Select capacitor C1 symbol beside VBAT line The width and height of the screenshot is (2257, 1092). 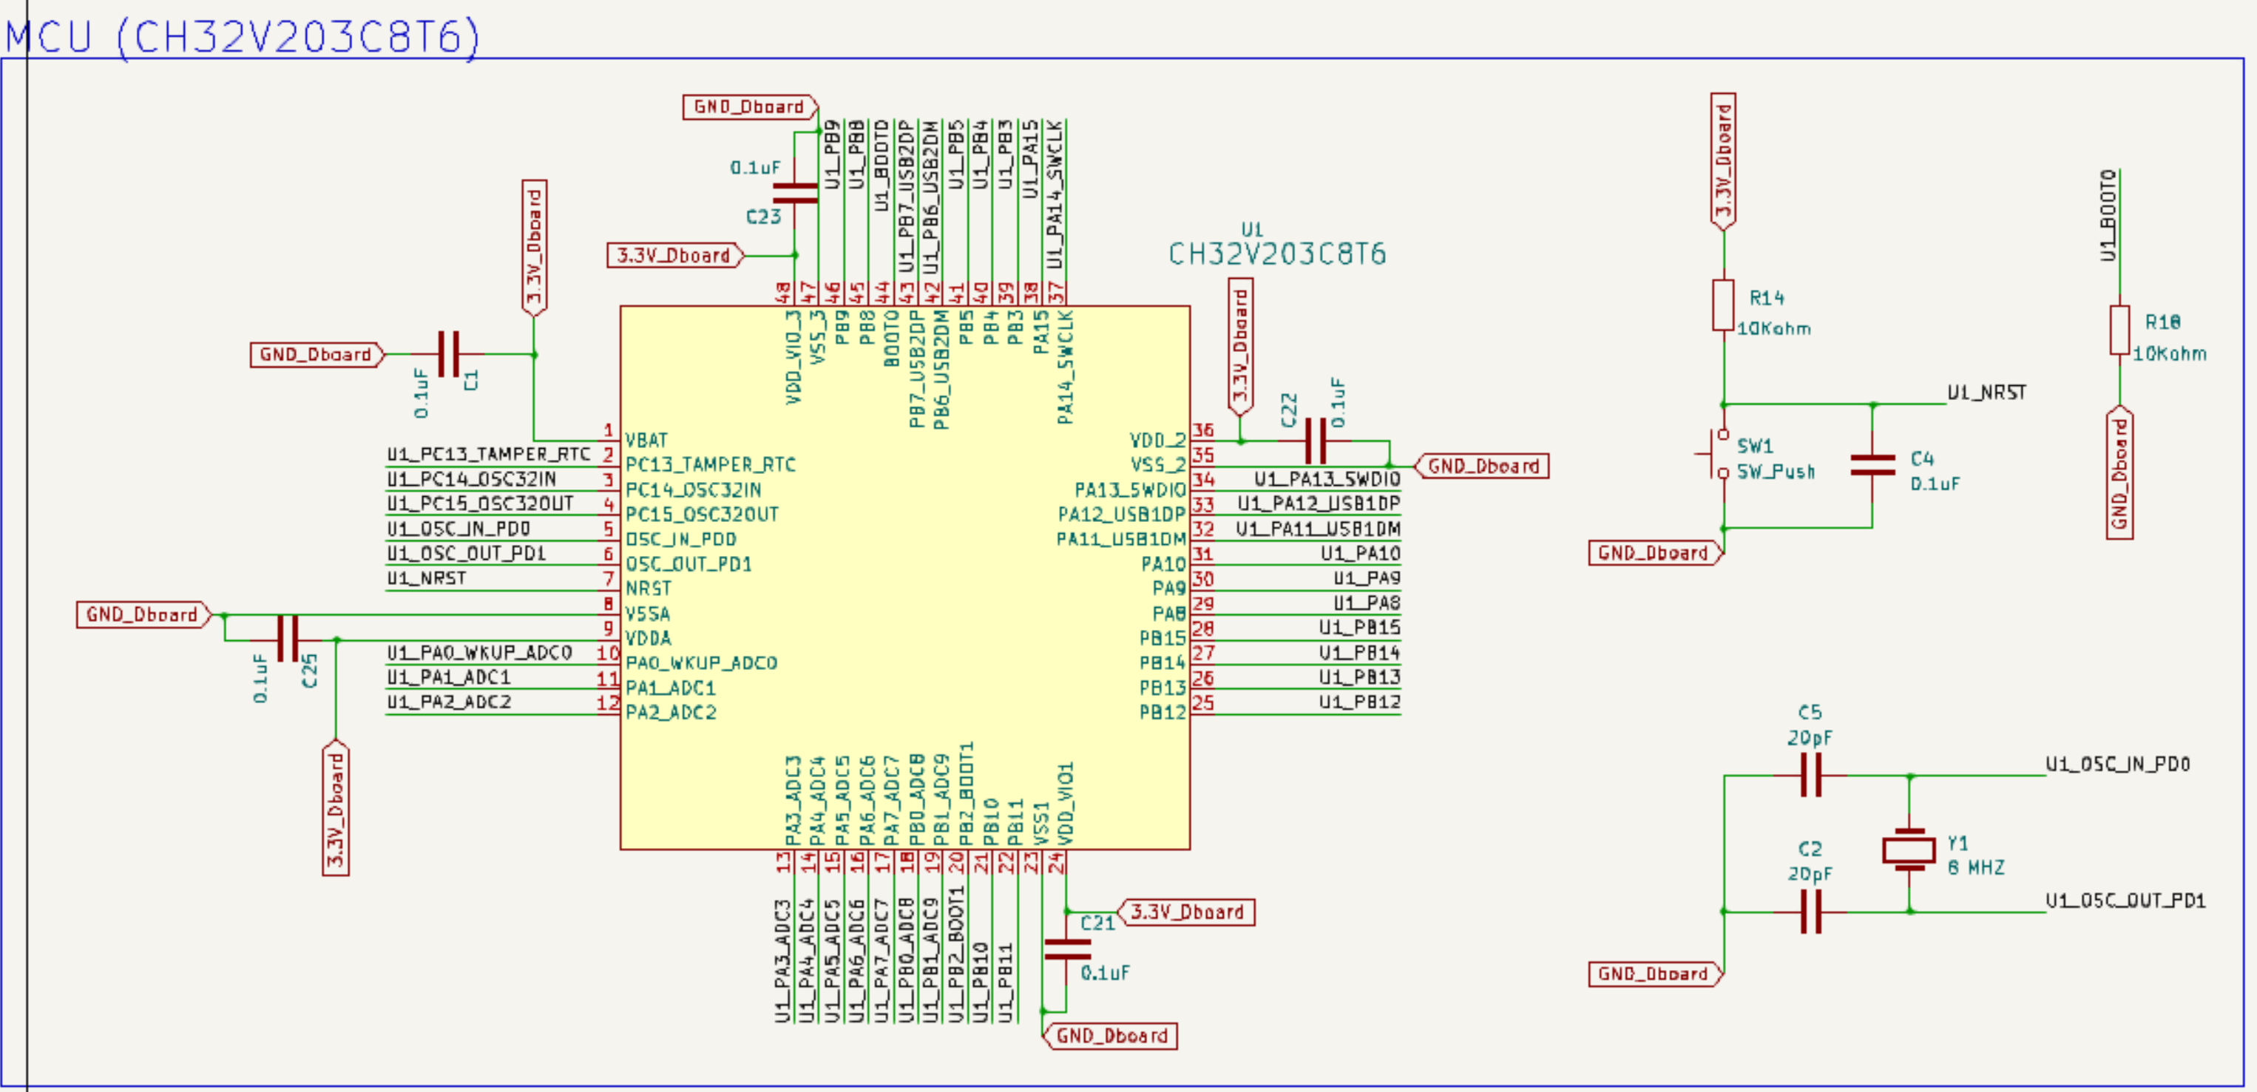(447, 354)
